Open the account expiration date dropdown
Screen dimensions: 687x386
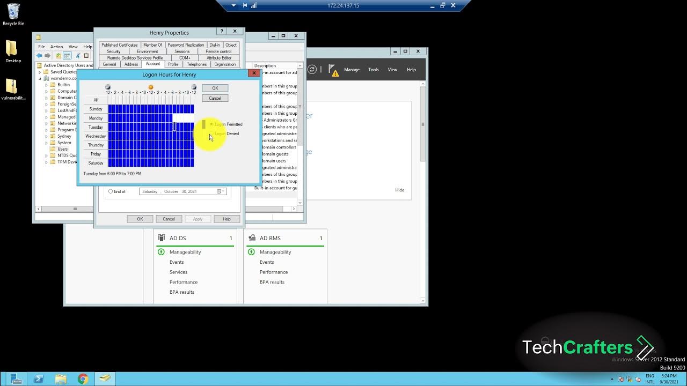220,191
